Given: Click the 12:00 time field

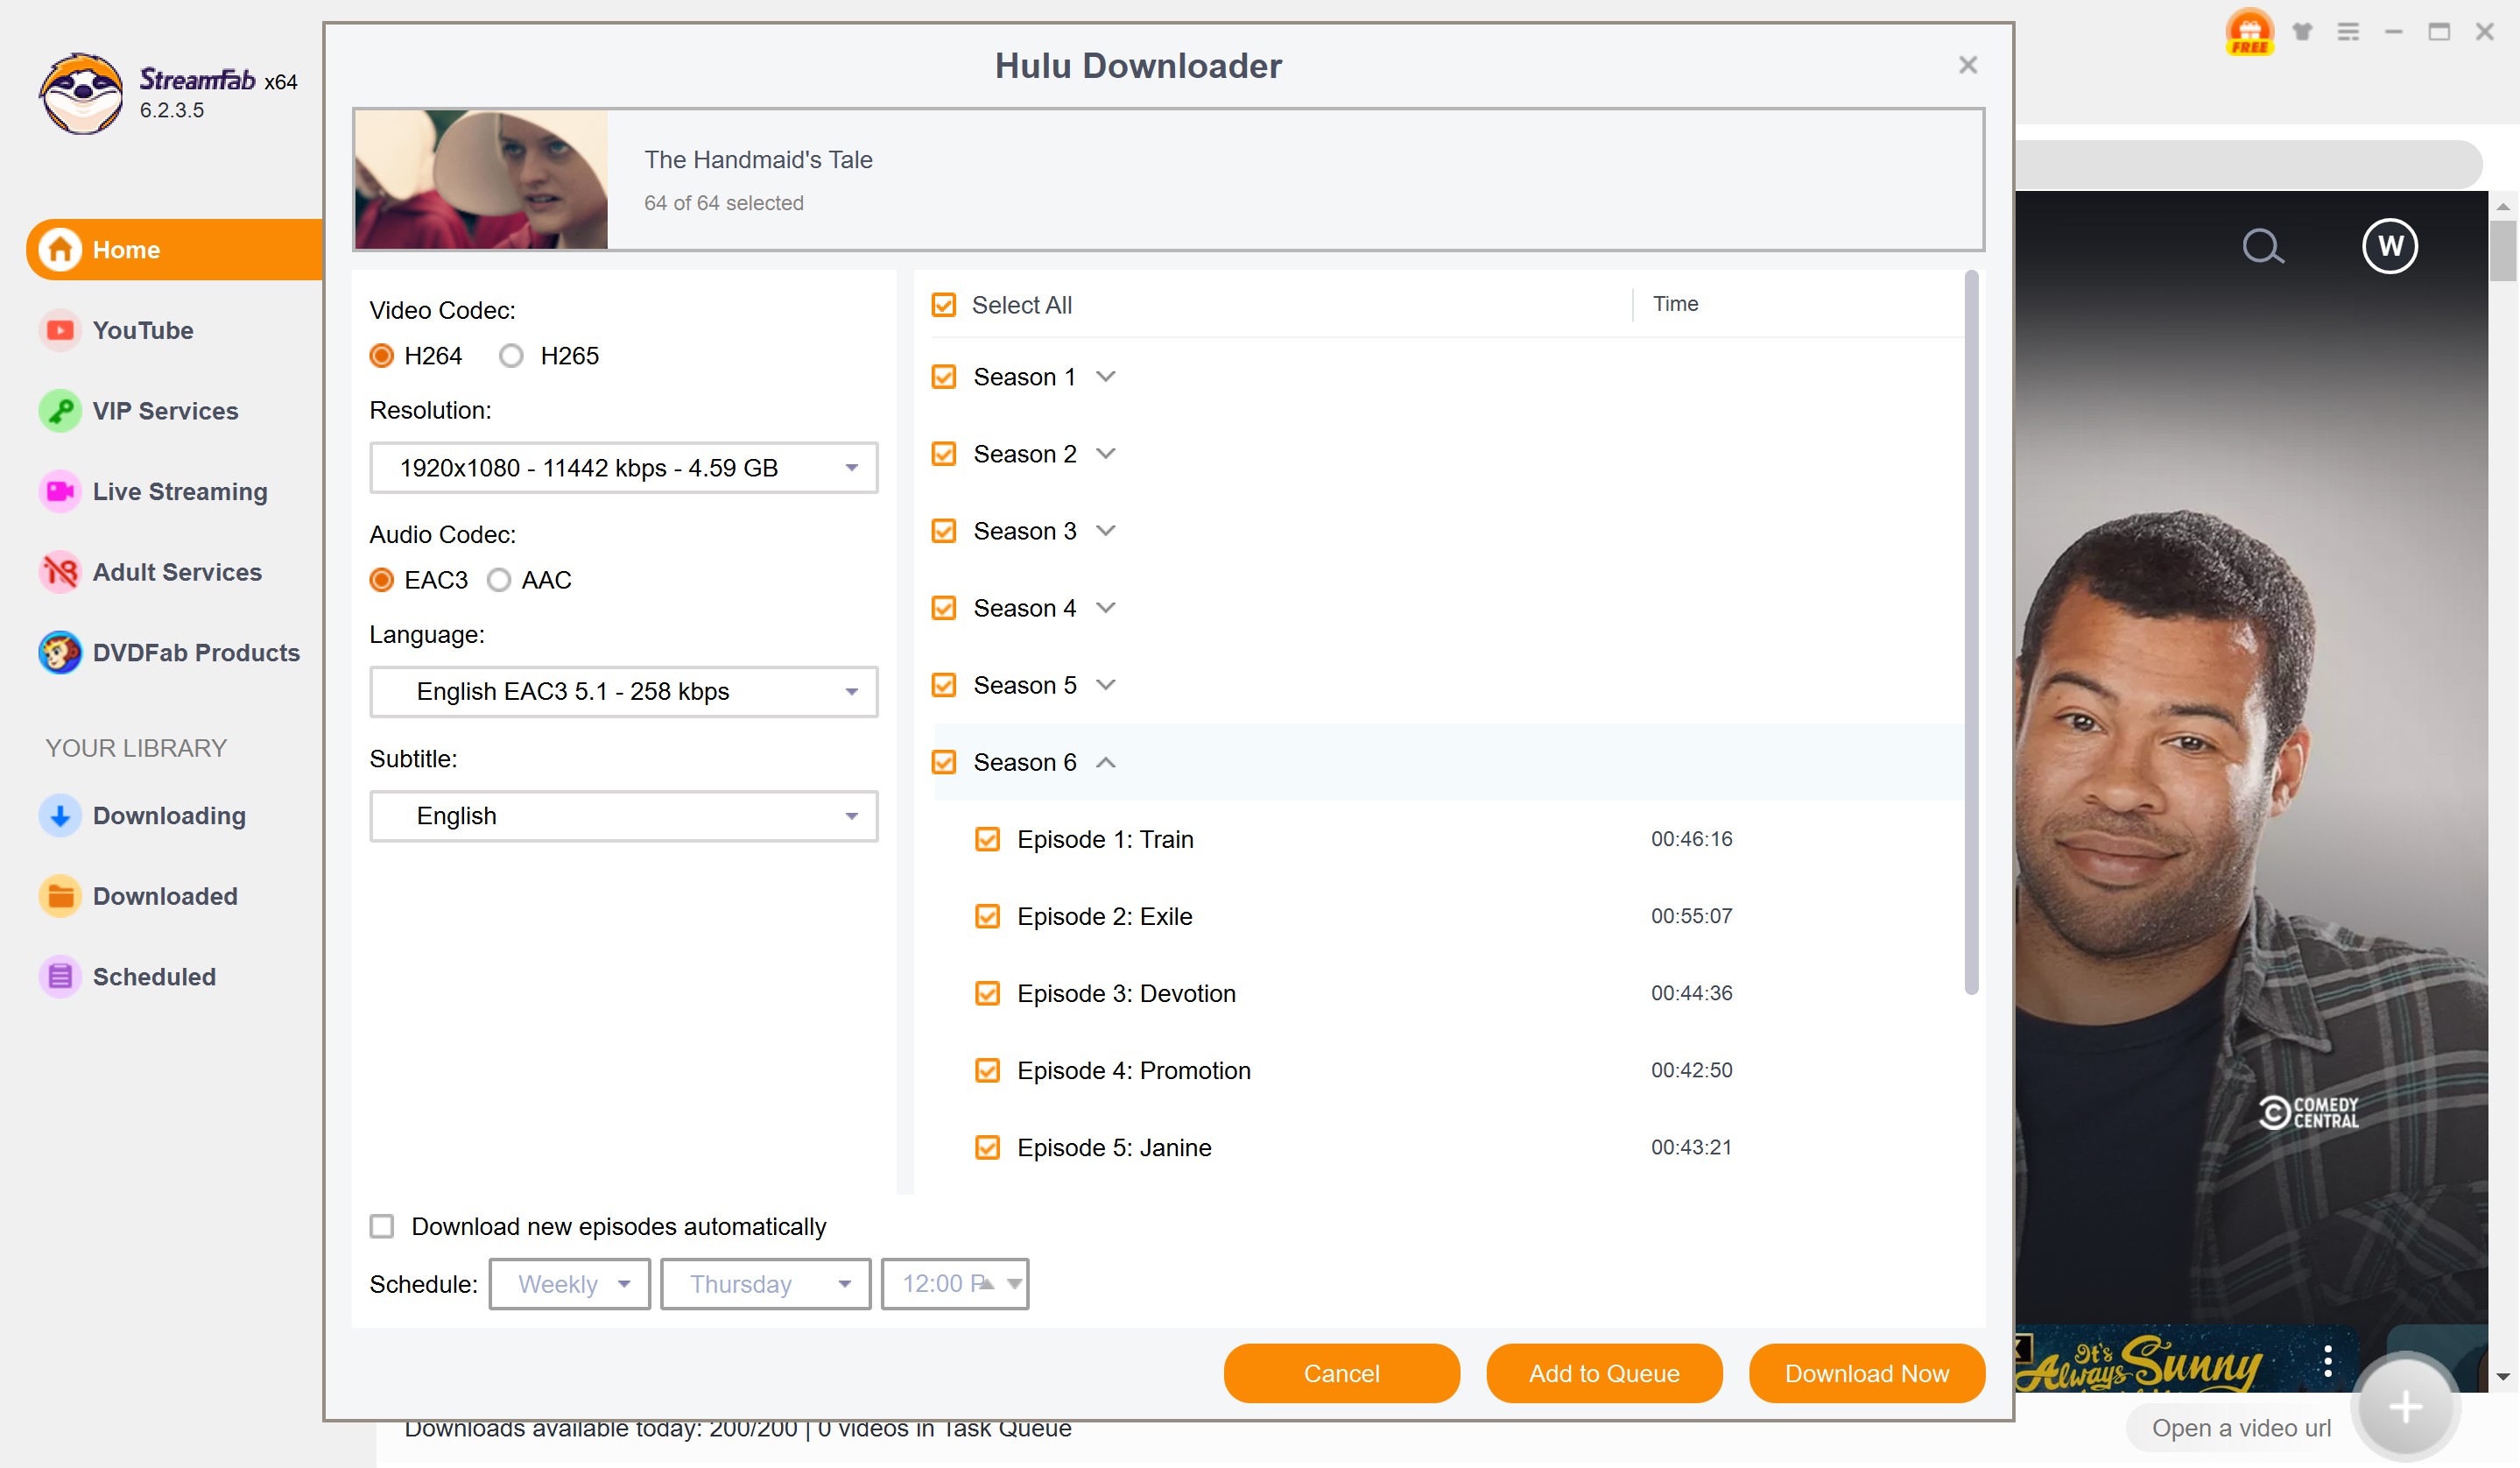Looking at the screenshot, I should click(955, 1284).
